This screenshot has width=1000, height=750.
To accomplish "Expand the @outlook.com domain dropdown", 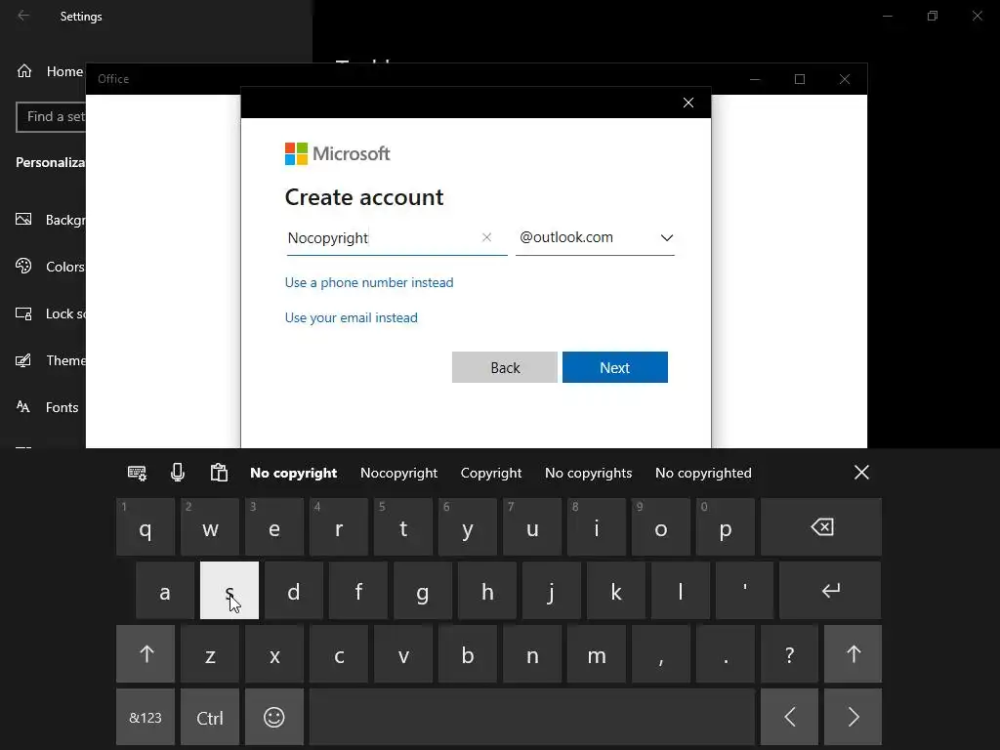I will click(666, 238).
